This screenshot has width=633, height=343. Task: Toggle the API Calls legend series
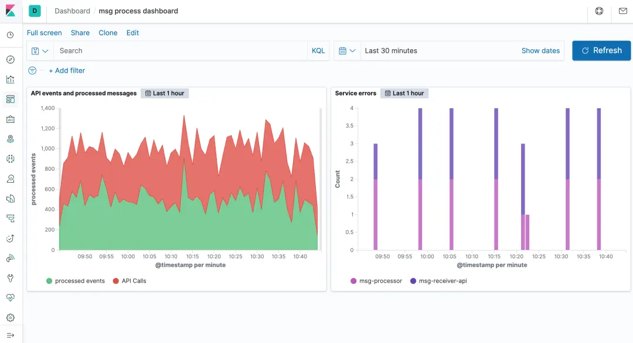pos(130,281)
